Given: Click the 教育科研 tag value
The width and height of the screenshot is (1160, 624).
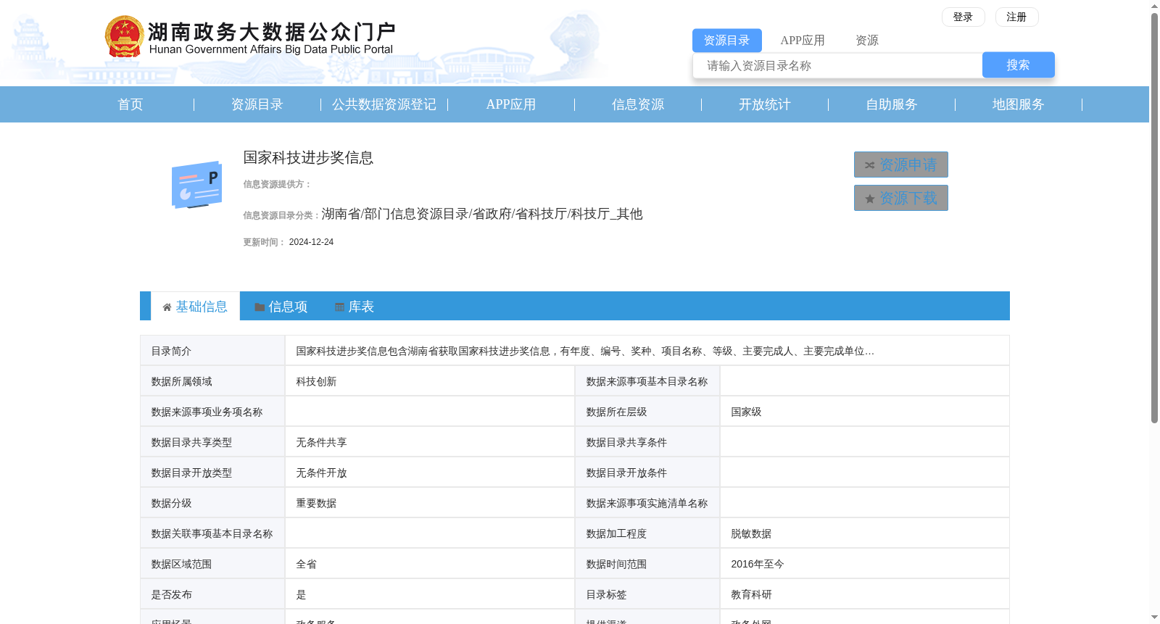Looking at the screenshot, I should (x=751, y=594).
